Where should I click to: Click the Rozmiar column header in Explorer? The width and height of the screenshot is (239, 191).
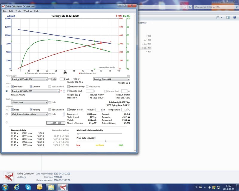[142, 23]
